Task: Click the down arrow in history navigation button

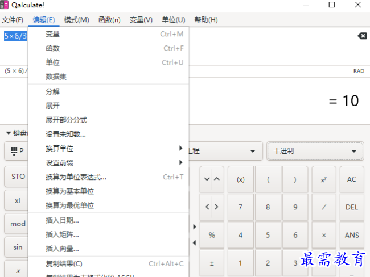Action: [x=207, y=179]
